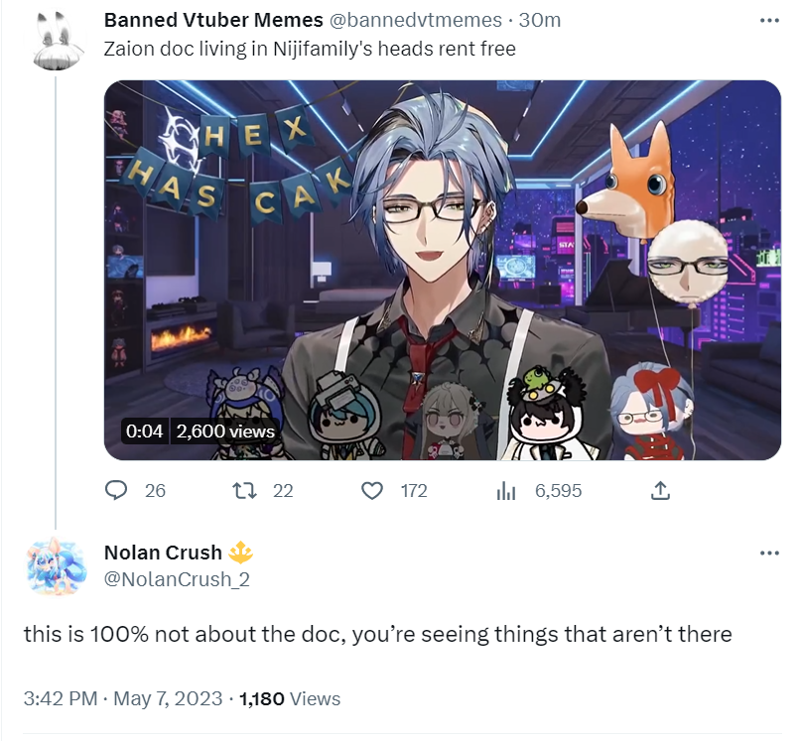Click Nolan Crush's gold badge icon
Viewport: 802px width, 741px height.
pyautogui.click(x=240, y=553)
